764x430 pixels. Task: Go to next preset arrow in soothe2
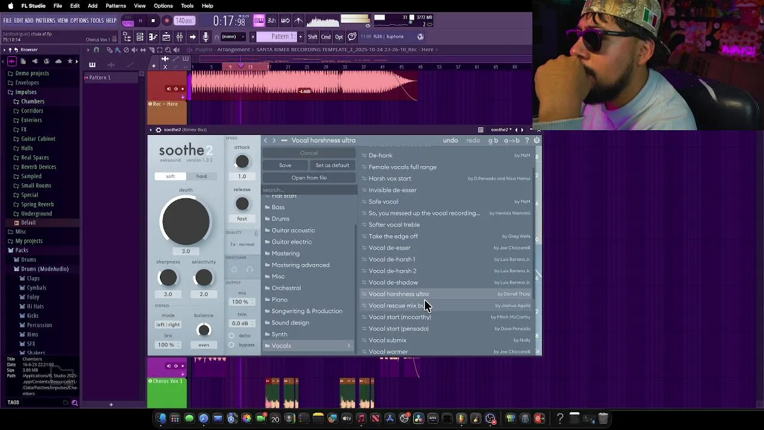coord(274,140)
